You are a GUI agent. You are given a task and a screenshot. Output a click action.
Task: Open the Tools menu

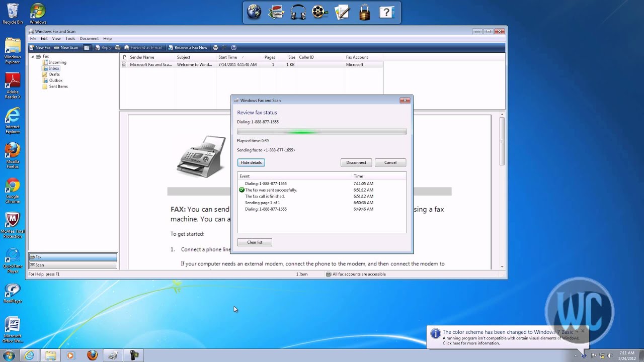point(70,39)
